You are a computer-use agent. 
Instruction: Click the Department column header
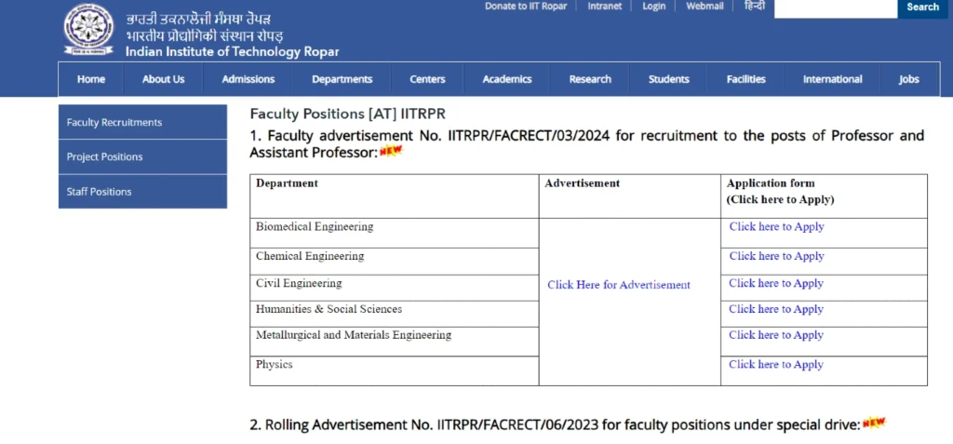[395, 195]
